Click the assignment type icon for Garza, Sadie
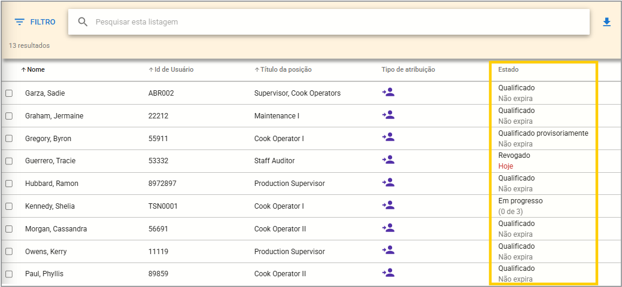Screen dimensions: 622x287 coord(389,93)
